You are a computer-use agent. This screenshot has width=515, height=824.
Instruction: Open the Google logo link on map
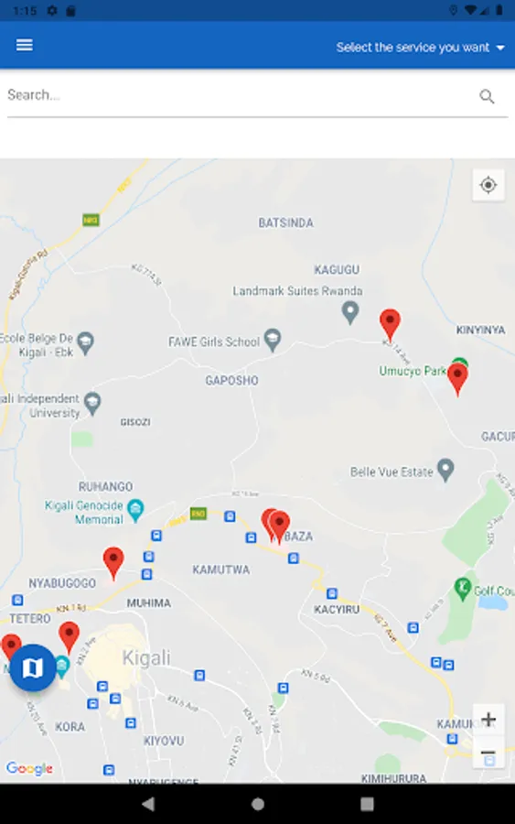[x=29, y=768]
